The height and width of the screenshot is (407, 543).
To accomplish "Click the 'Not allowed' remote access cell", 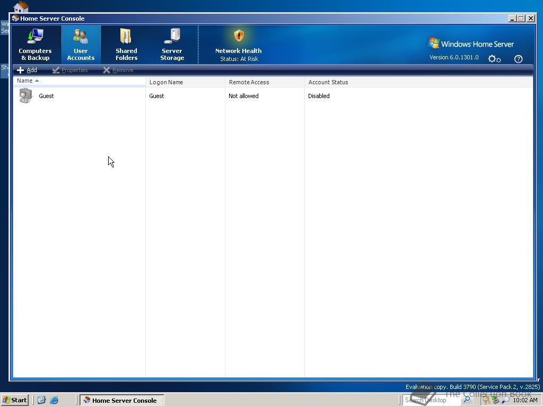I will 243,96.
